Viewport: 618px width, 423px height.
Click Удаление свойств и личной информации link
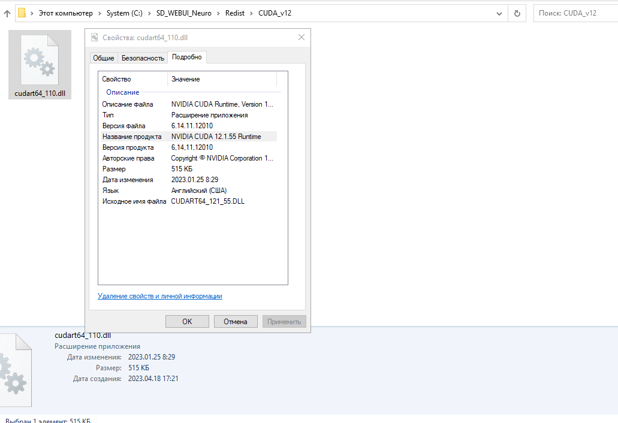[160, 296]
